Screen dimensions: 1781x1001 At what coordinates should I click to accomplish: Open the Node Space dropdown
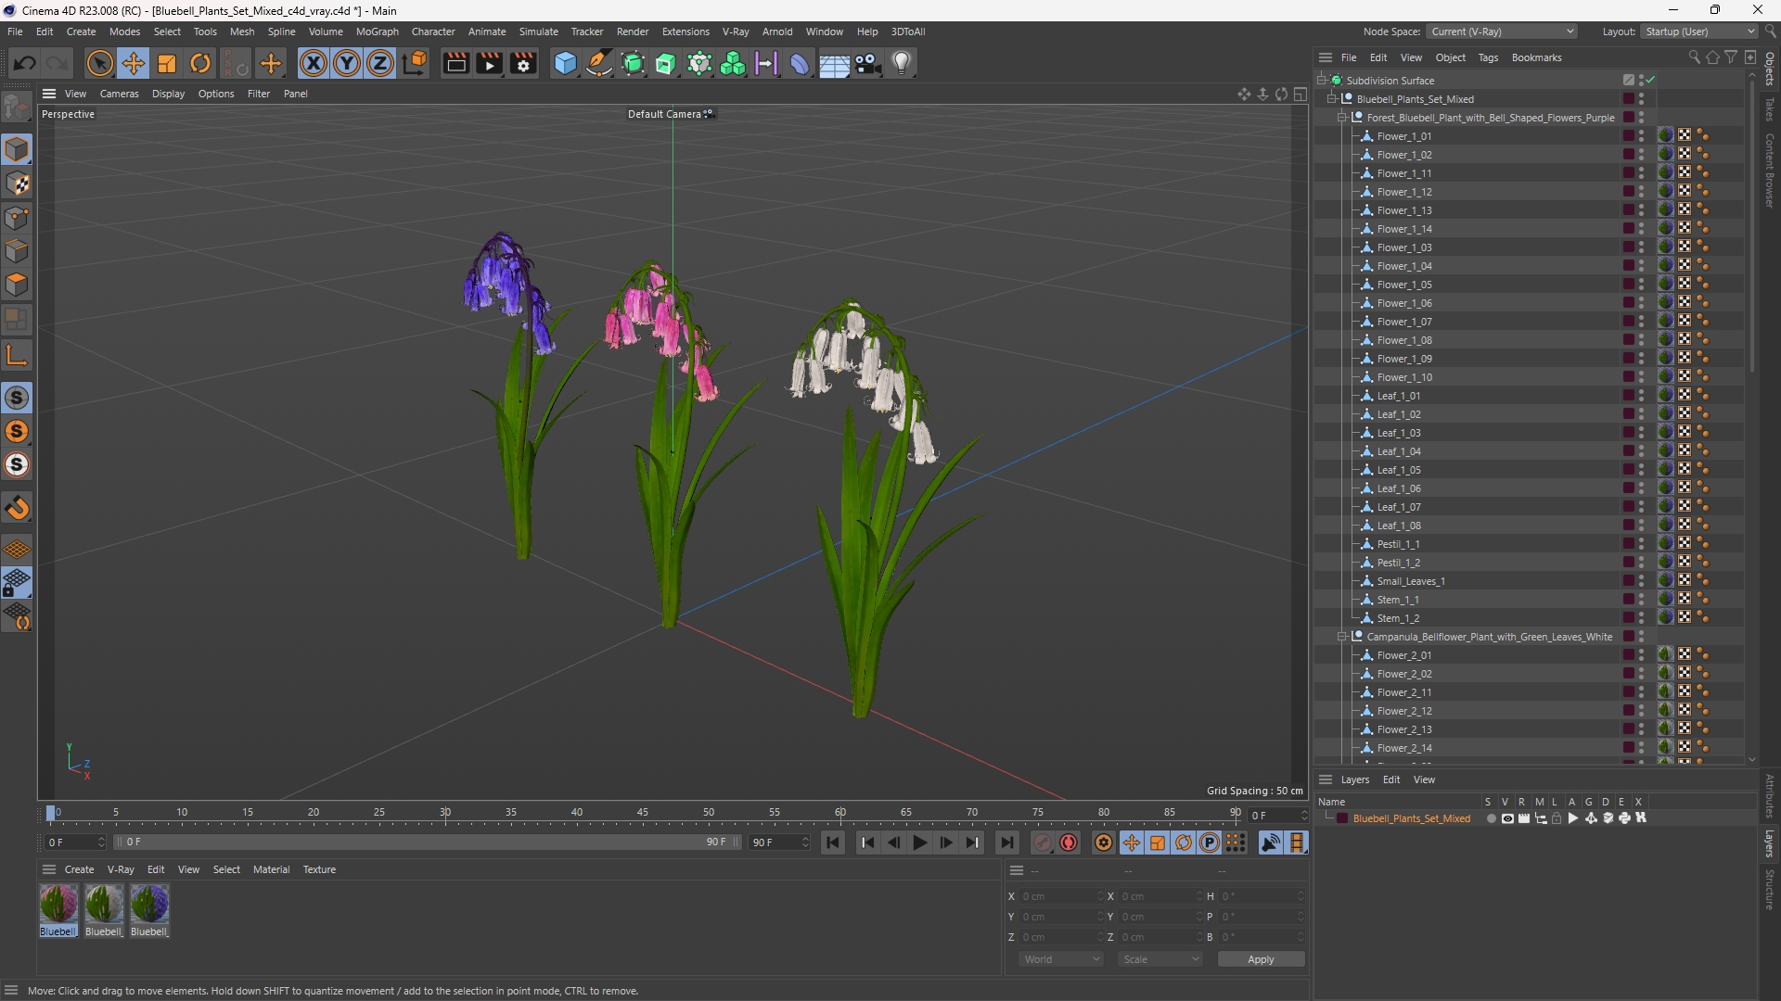pyautogui.click(x=1502, y=32)
